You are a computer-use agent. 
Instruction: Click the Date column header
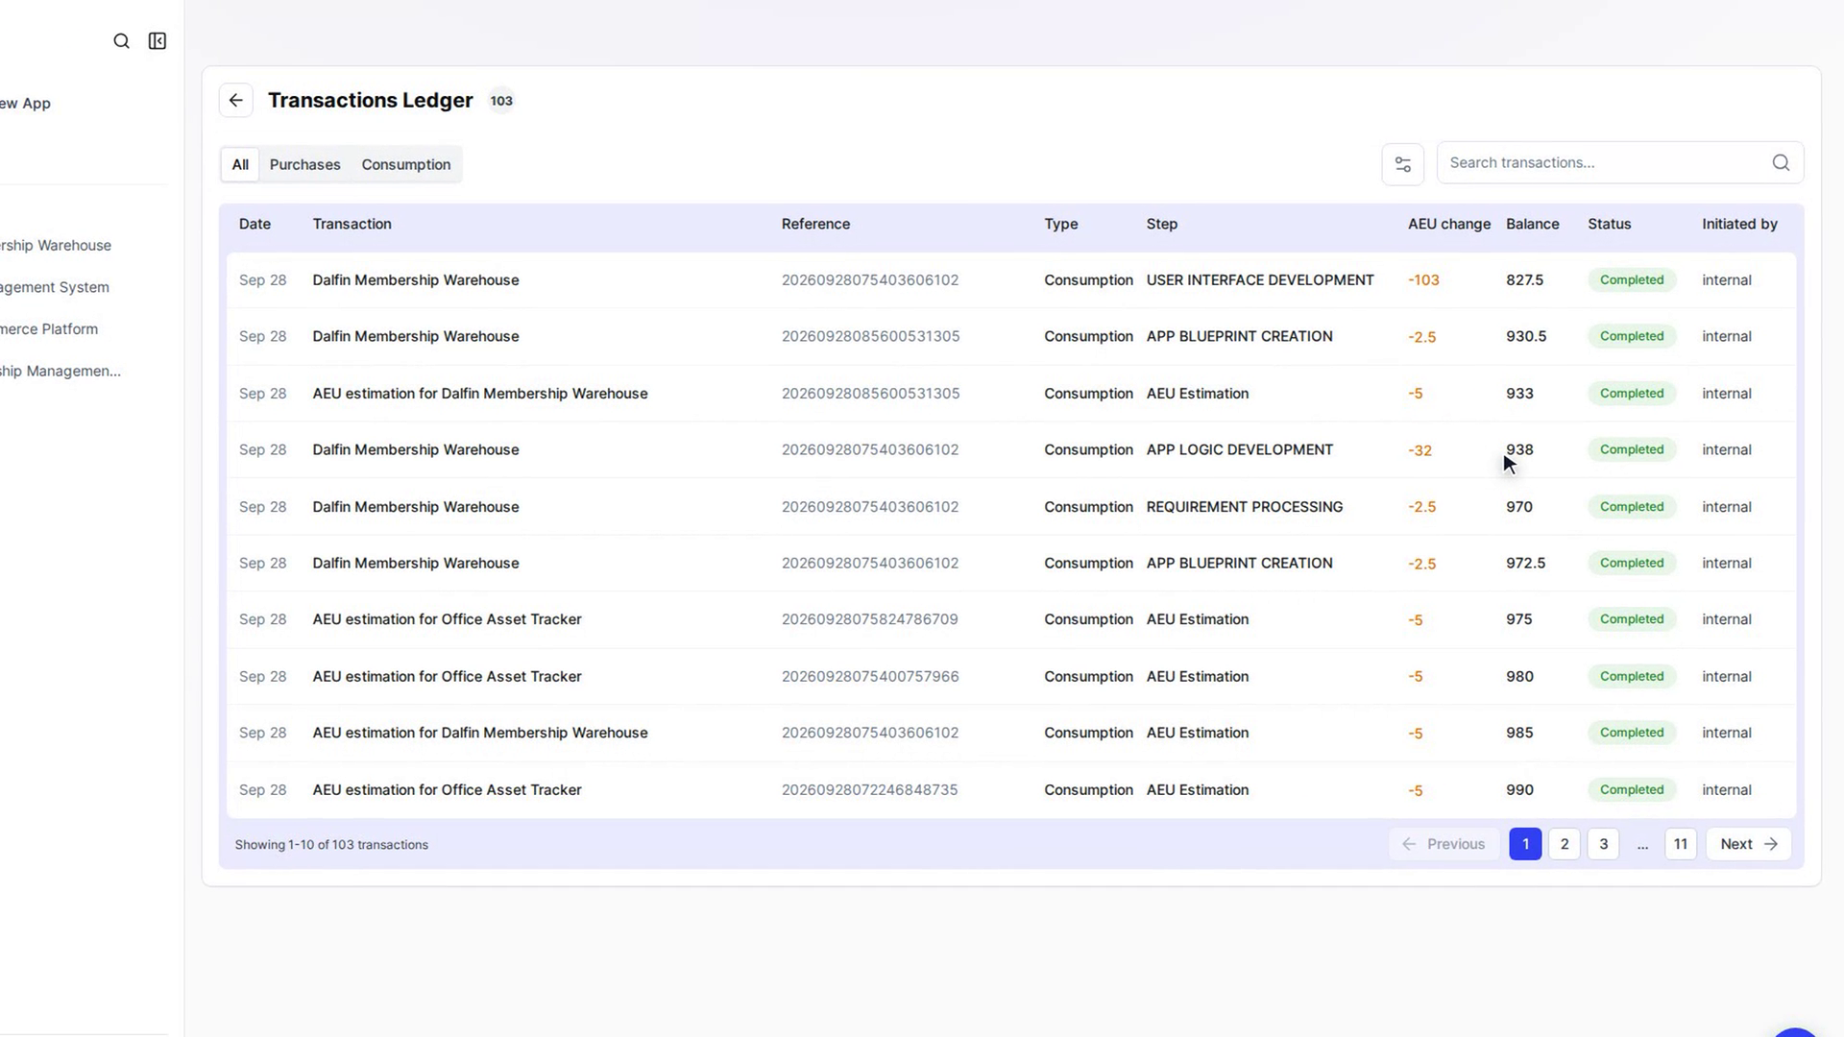(255, 224)
